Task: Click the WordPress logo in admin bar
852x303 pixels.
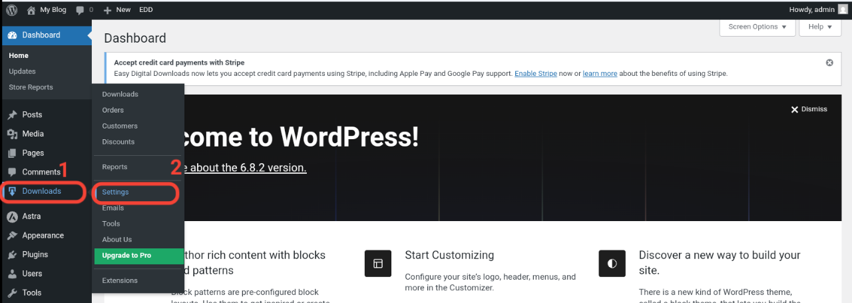Action: [12, 10]
